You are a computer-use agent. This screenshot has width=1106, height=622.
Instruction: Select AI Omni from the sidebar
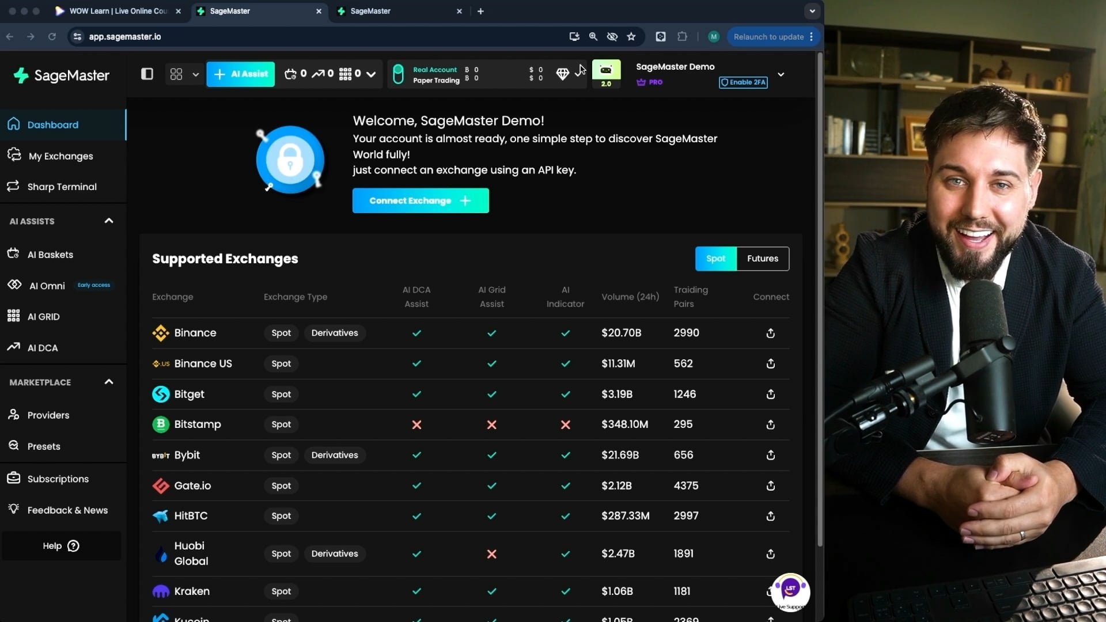coord(46,285)
